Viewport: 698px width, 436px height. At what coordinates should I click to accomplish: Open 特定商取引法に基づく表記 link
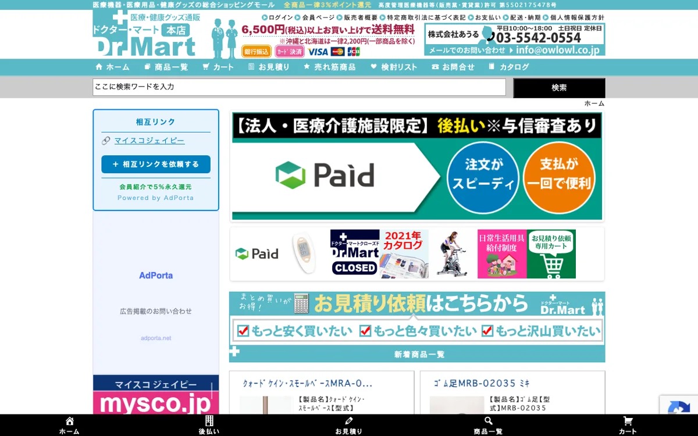coord(422,17)
